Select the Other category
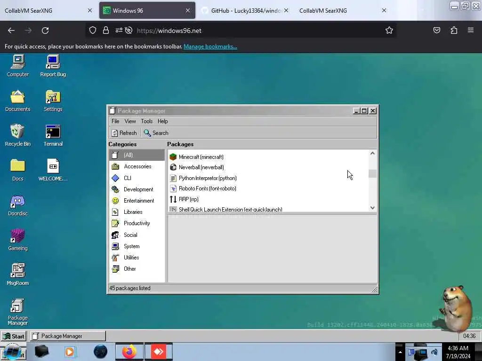Image resolution: width=482 pixels, height=361 pixels. [137, 269]
